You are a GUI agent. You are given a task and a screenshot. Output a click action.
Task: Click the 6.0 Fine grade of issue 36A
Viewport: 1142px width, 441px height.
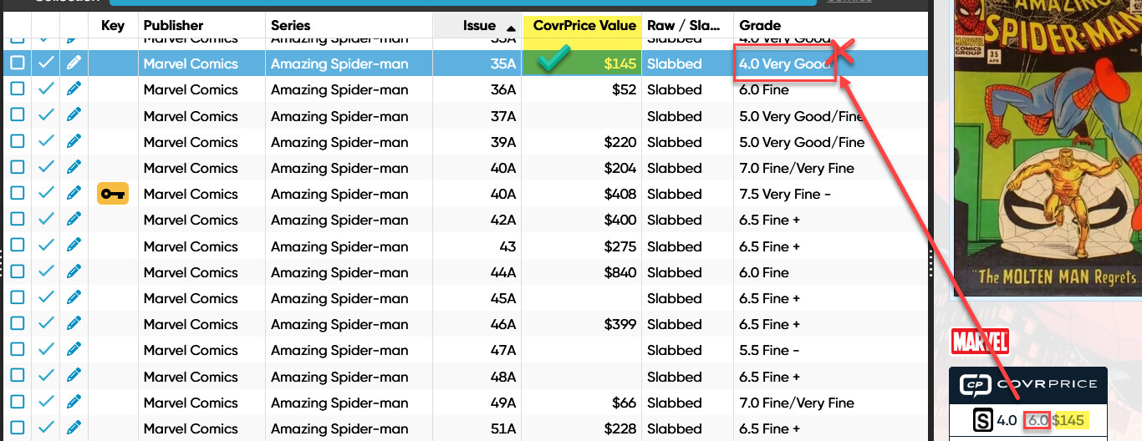click(x=763, y=89)
